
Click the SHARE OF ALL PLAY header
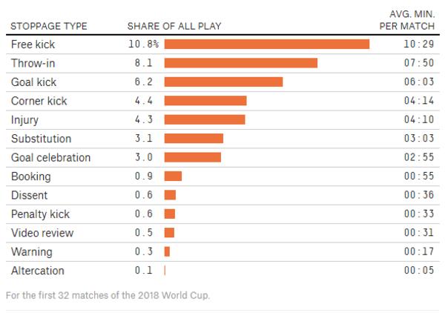click(174, 26)
